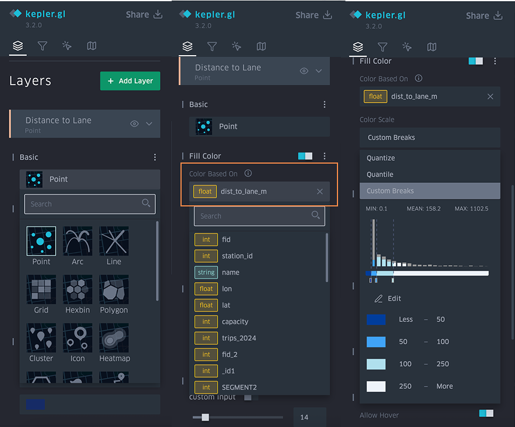Open the Color Scale dropdown showing Custom Breaks
The image size is (515, 427).
click(429, 138)
